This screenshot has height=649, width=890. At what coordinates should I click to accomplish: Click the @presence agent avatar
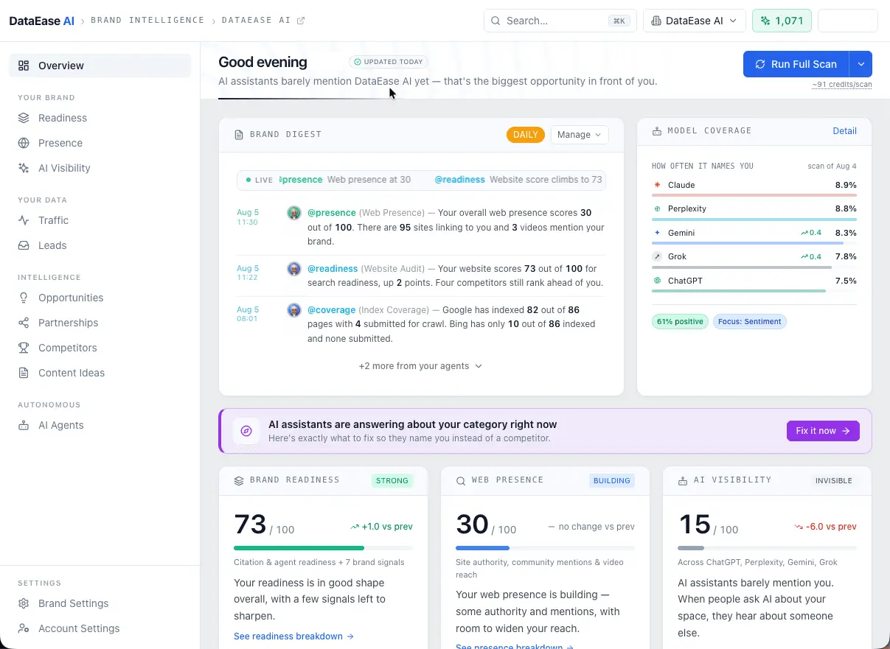[294, 213]
